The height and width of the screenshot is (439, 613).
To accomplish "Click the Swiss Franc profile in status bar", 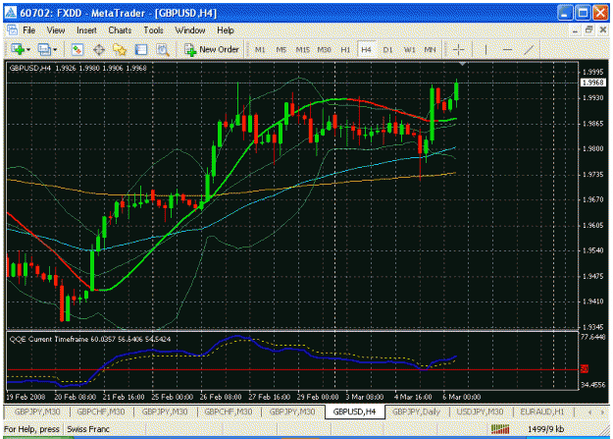I will [88, 429].
